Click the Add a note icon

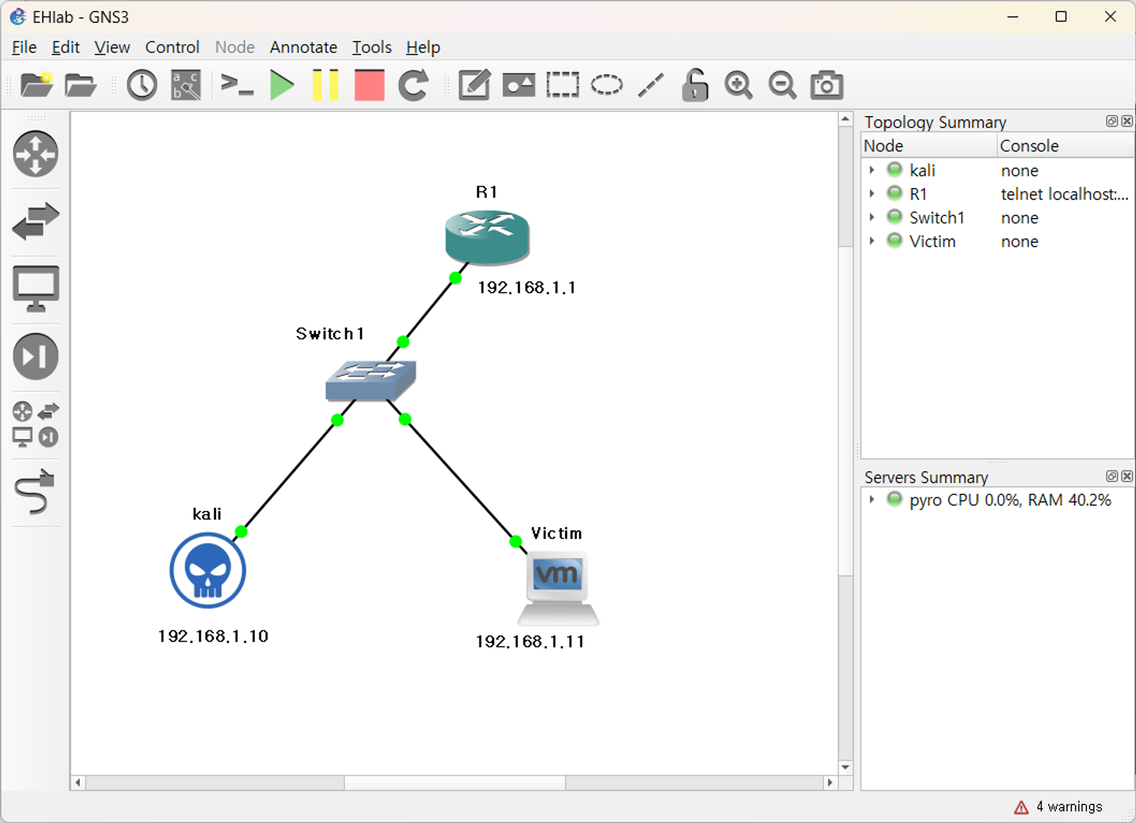tap(474, 86)
